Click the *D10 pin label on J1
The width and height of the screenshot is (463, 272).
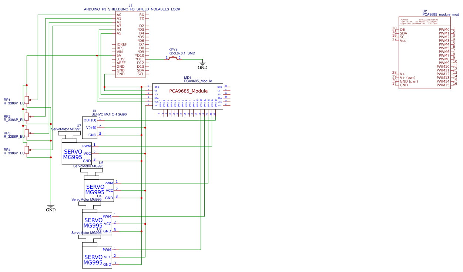[x=140, y=56]
